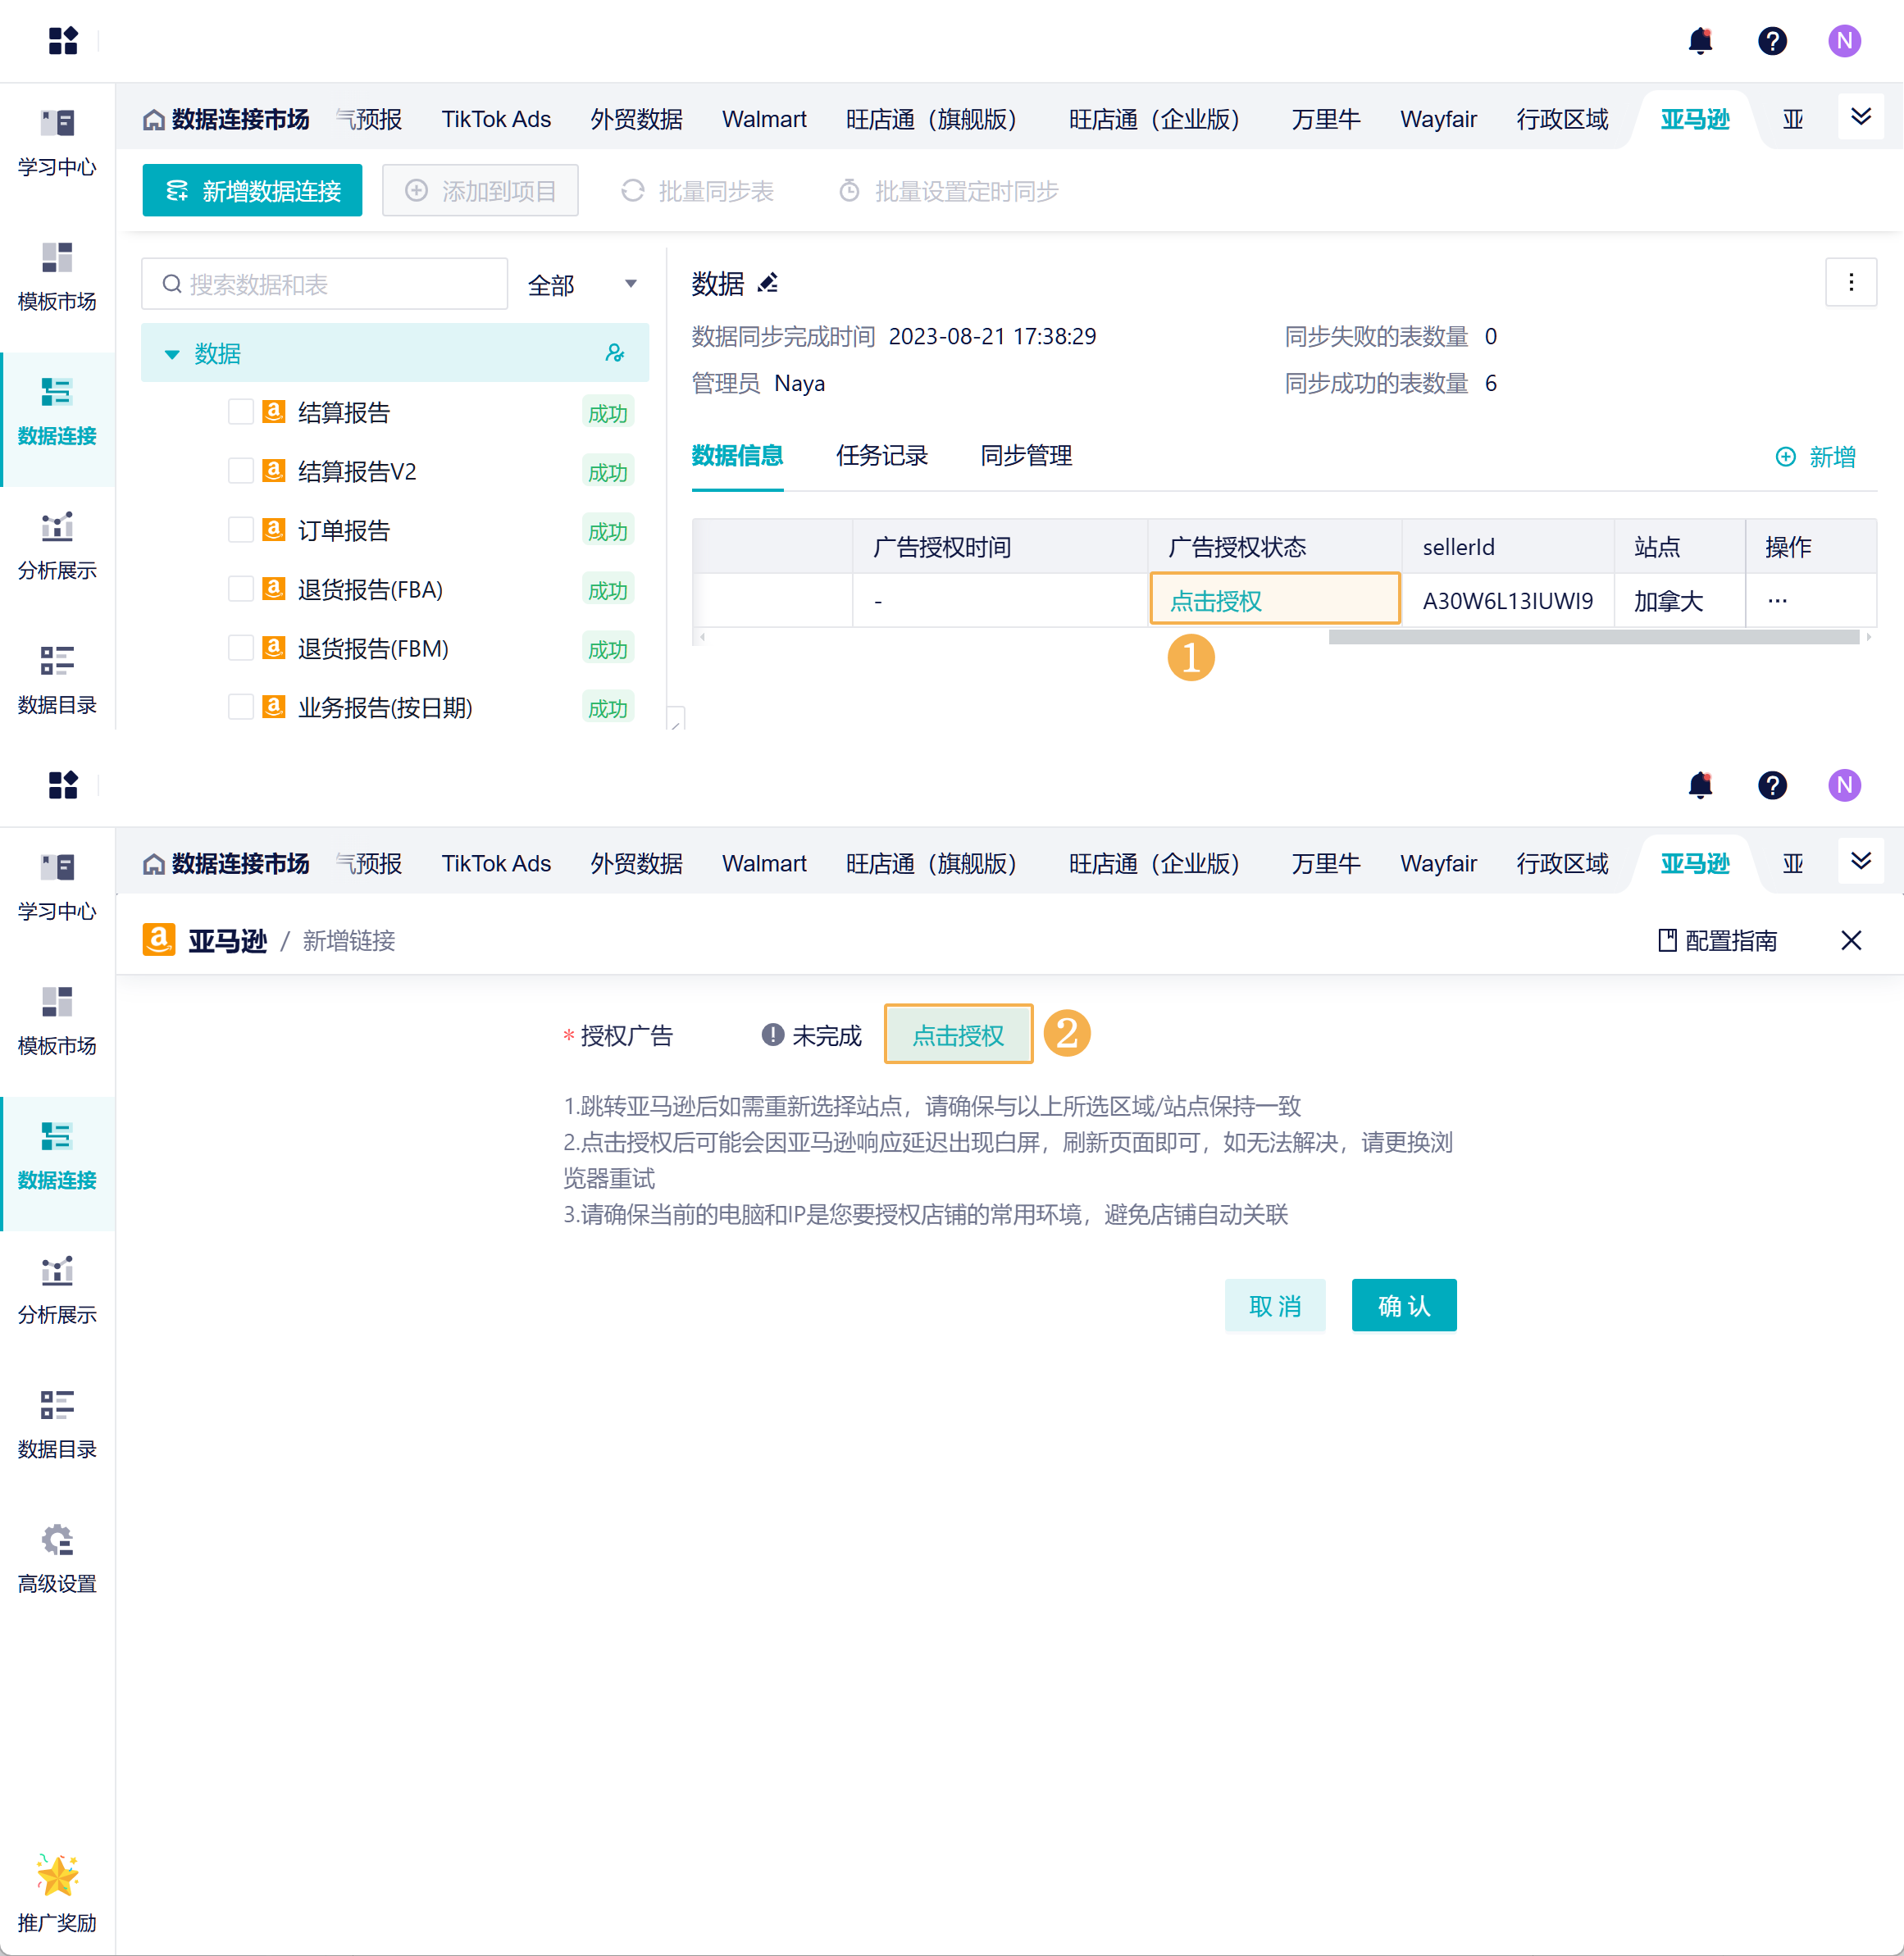Click the 成功 status tag of 退货报告(FBM)
1904x1956 pixels.
pos(608,649)
